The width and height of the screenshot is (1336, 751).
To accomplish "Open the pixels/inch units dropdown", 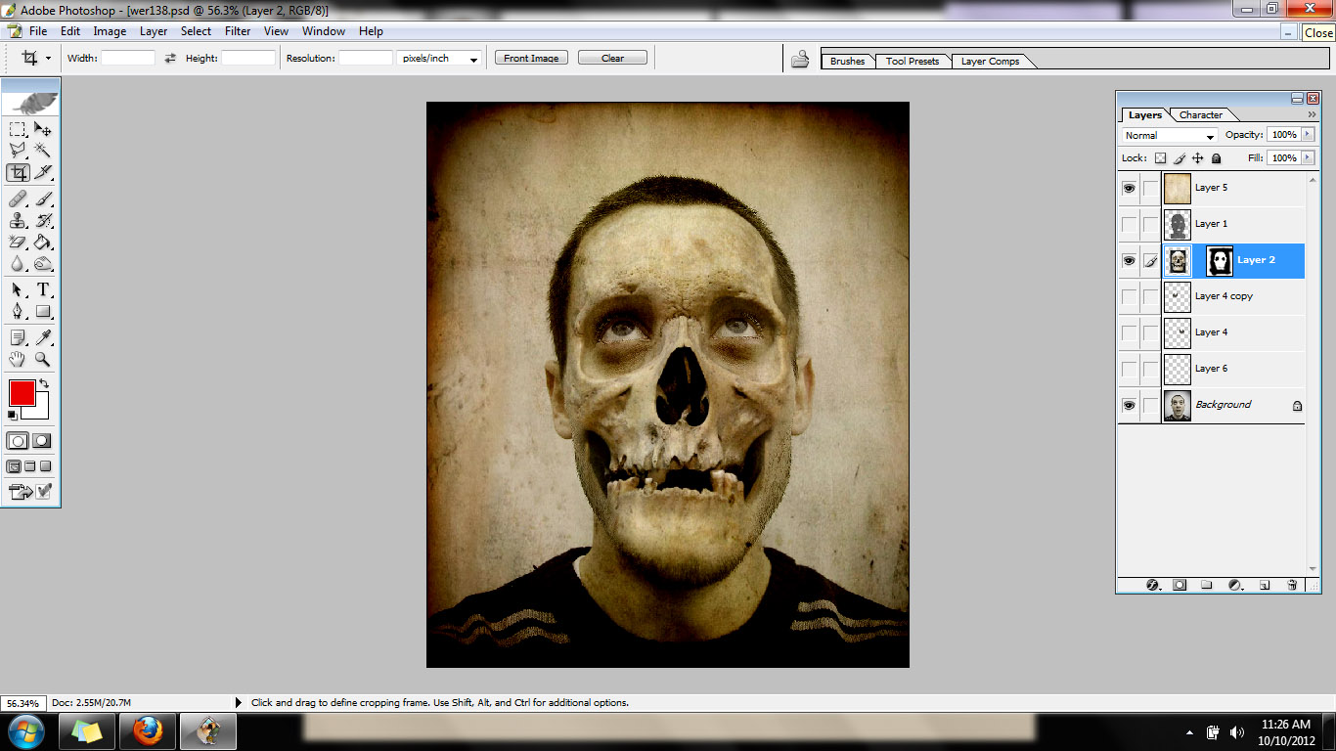I will point(440,59).
